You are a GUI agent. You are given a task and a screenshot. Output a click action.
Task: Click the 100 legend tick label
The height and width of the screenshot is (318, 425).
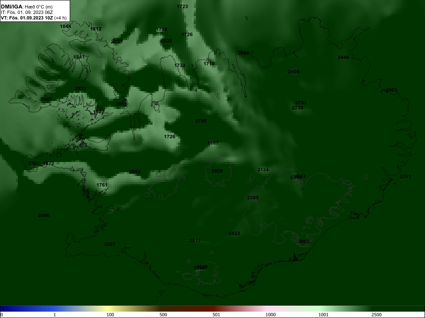[110, 315]
